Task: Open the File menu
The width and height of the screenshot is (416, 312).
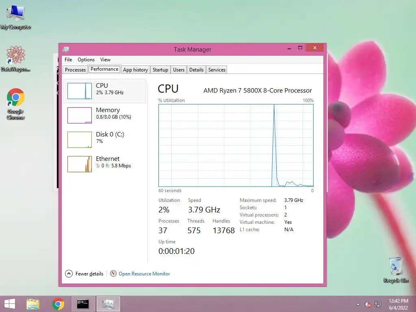Action: tap(68, 60)
